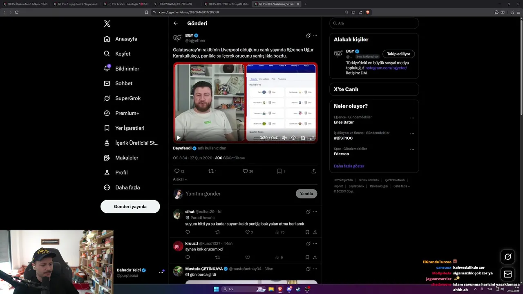Open floating messages button
523x294 pixels.
pos(508,274)
